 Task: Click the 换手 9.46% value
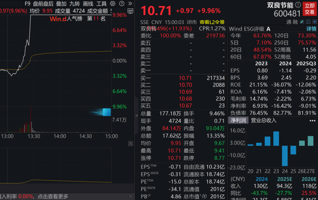[x=217, y=113]
